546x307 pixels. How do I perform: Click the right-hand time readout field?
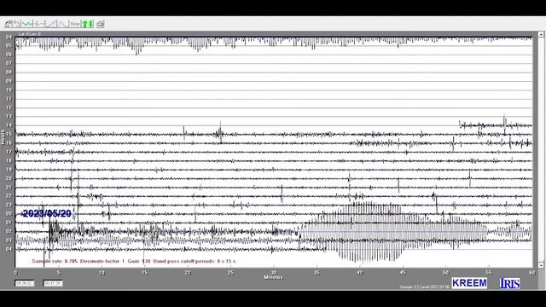pos(53,283)
